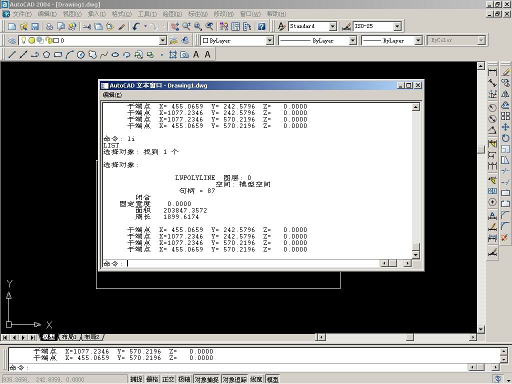Switch to the 布局1 layout tab
Viewport: 512px width, 384px height.
coord(69,336)
